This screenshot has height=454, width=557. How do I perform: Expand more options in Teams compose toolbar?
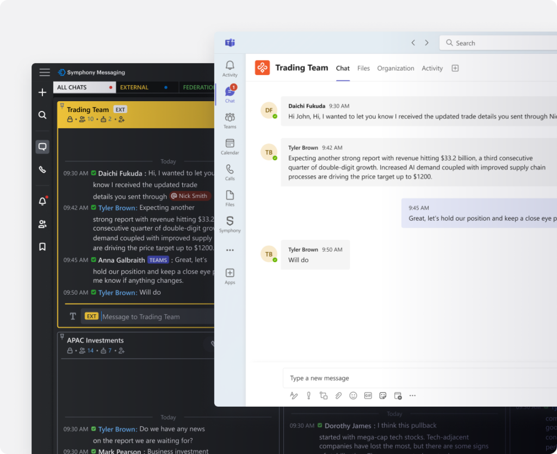pyautogui.click(x=412, y=396)
